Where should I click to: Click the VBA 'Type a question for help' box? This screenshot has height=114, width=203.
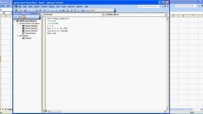pos(148,6)
